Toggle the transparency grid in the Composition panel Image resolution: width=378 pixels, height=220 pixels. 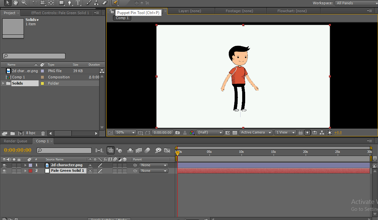click(x=235, y=132)
